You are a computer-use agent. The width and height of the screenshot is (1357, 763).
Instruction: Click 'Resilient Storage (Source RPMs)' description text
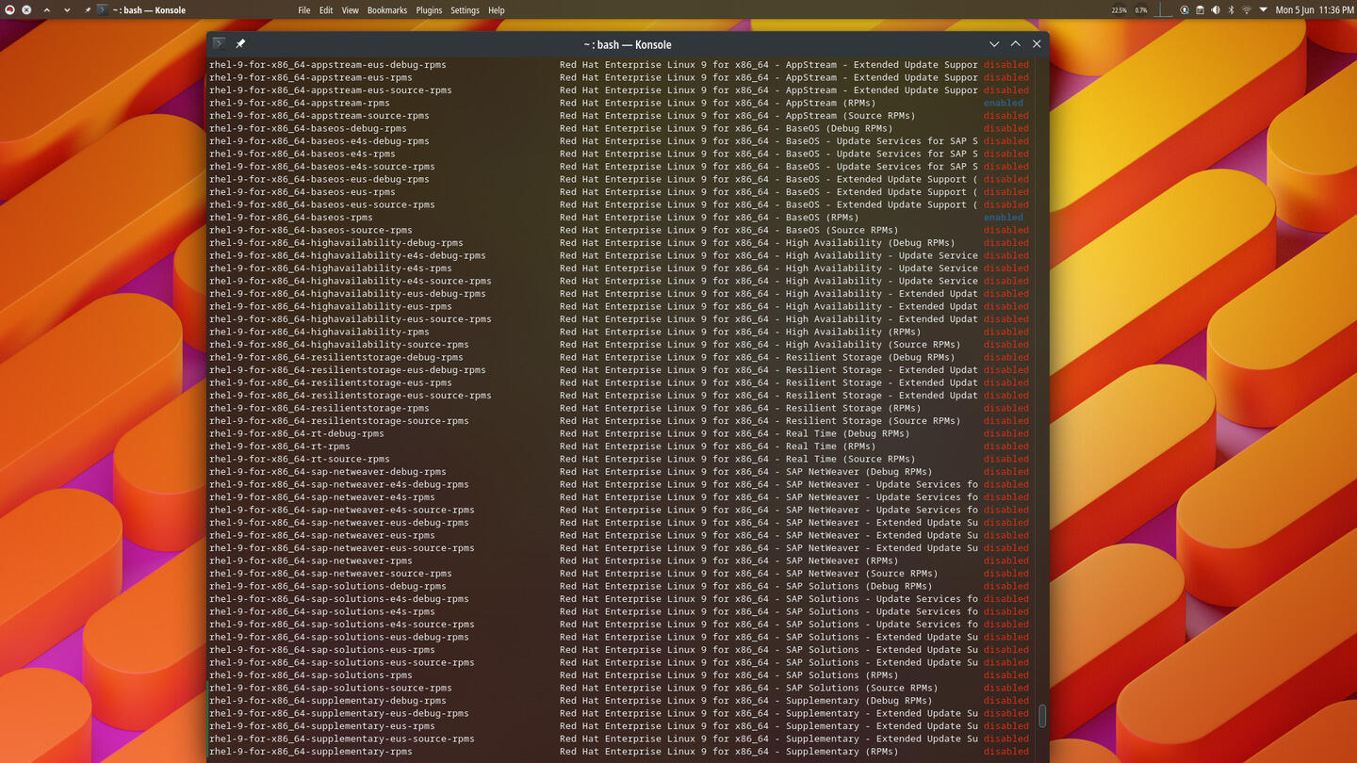coord(874,421)
